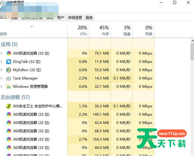The height and width of the screenshot is (156, 194).
Task: Expand the MyEditor (32 位) entry
Action: (x=1, y=70)
